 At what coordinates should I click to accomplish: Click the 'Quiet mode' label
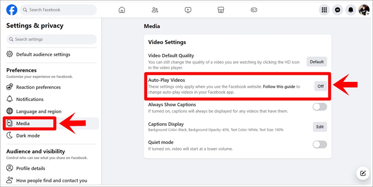point(161,142)
